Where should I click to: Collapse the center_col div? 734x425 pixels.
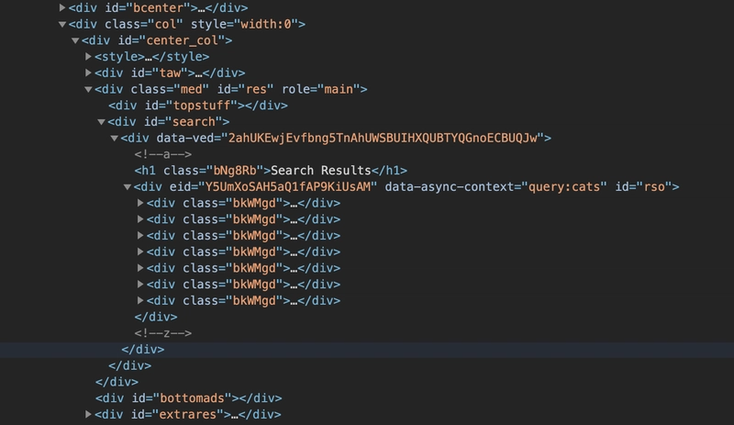pyautogui.click(x=75, y=40)
